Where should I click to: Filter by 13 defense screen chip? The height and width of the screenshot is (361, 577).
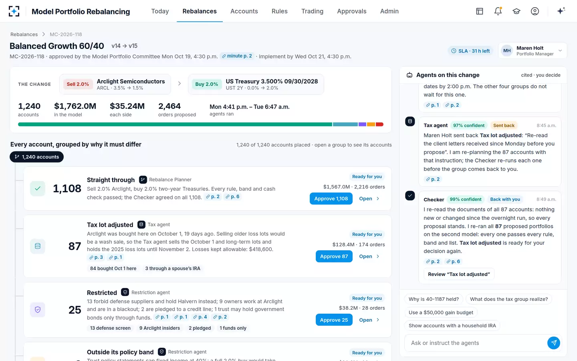pos(110,328)
